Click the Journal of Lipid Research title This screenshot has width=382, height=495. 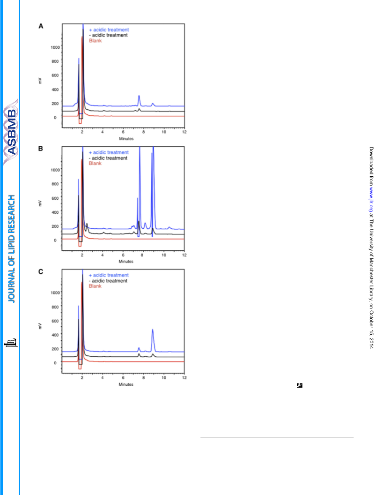11,249
